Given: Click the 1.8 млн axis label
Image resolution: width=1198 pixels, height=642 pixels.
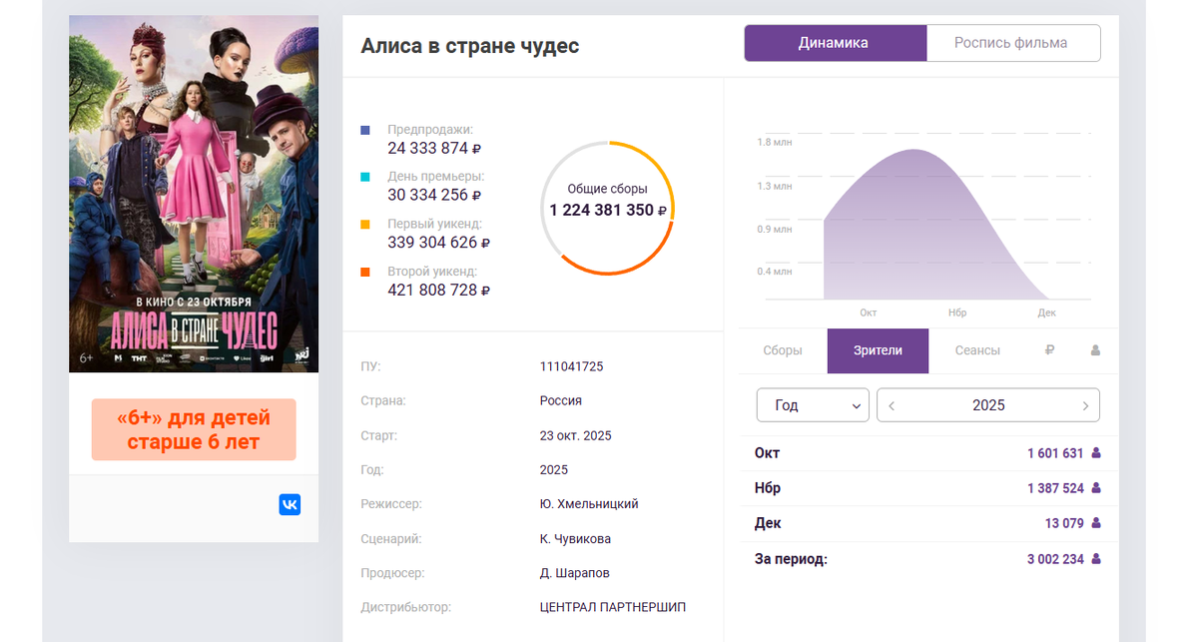Looking at the screenshot, I should (x=774, y=143).
